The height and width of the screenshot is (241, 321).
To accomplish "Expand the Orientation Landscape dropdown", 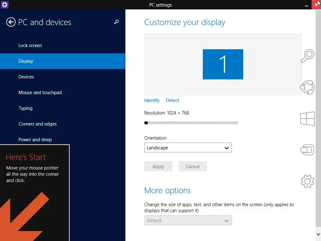I will click(188, 147).
